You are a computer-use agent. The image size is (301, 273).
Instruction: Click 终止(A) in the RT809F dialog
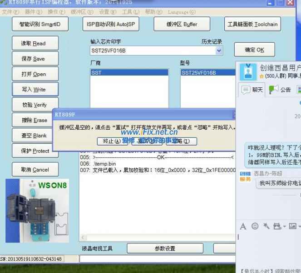coord(113,142)
